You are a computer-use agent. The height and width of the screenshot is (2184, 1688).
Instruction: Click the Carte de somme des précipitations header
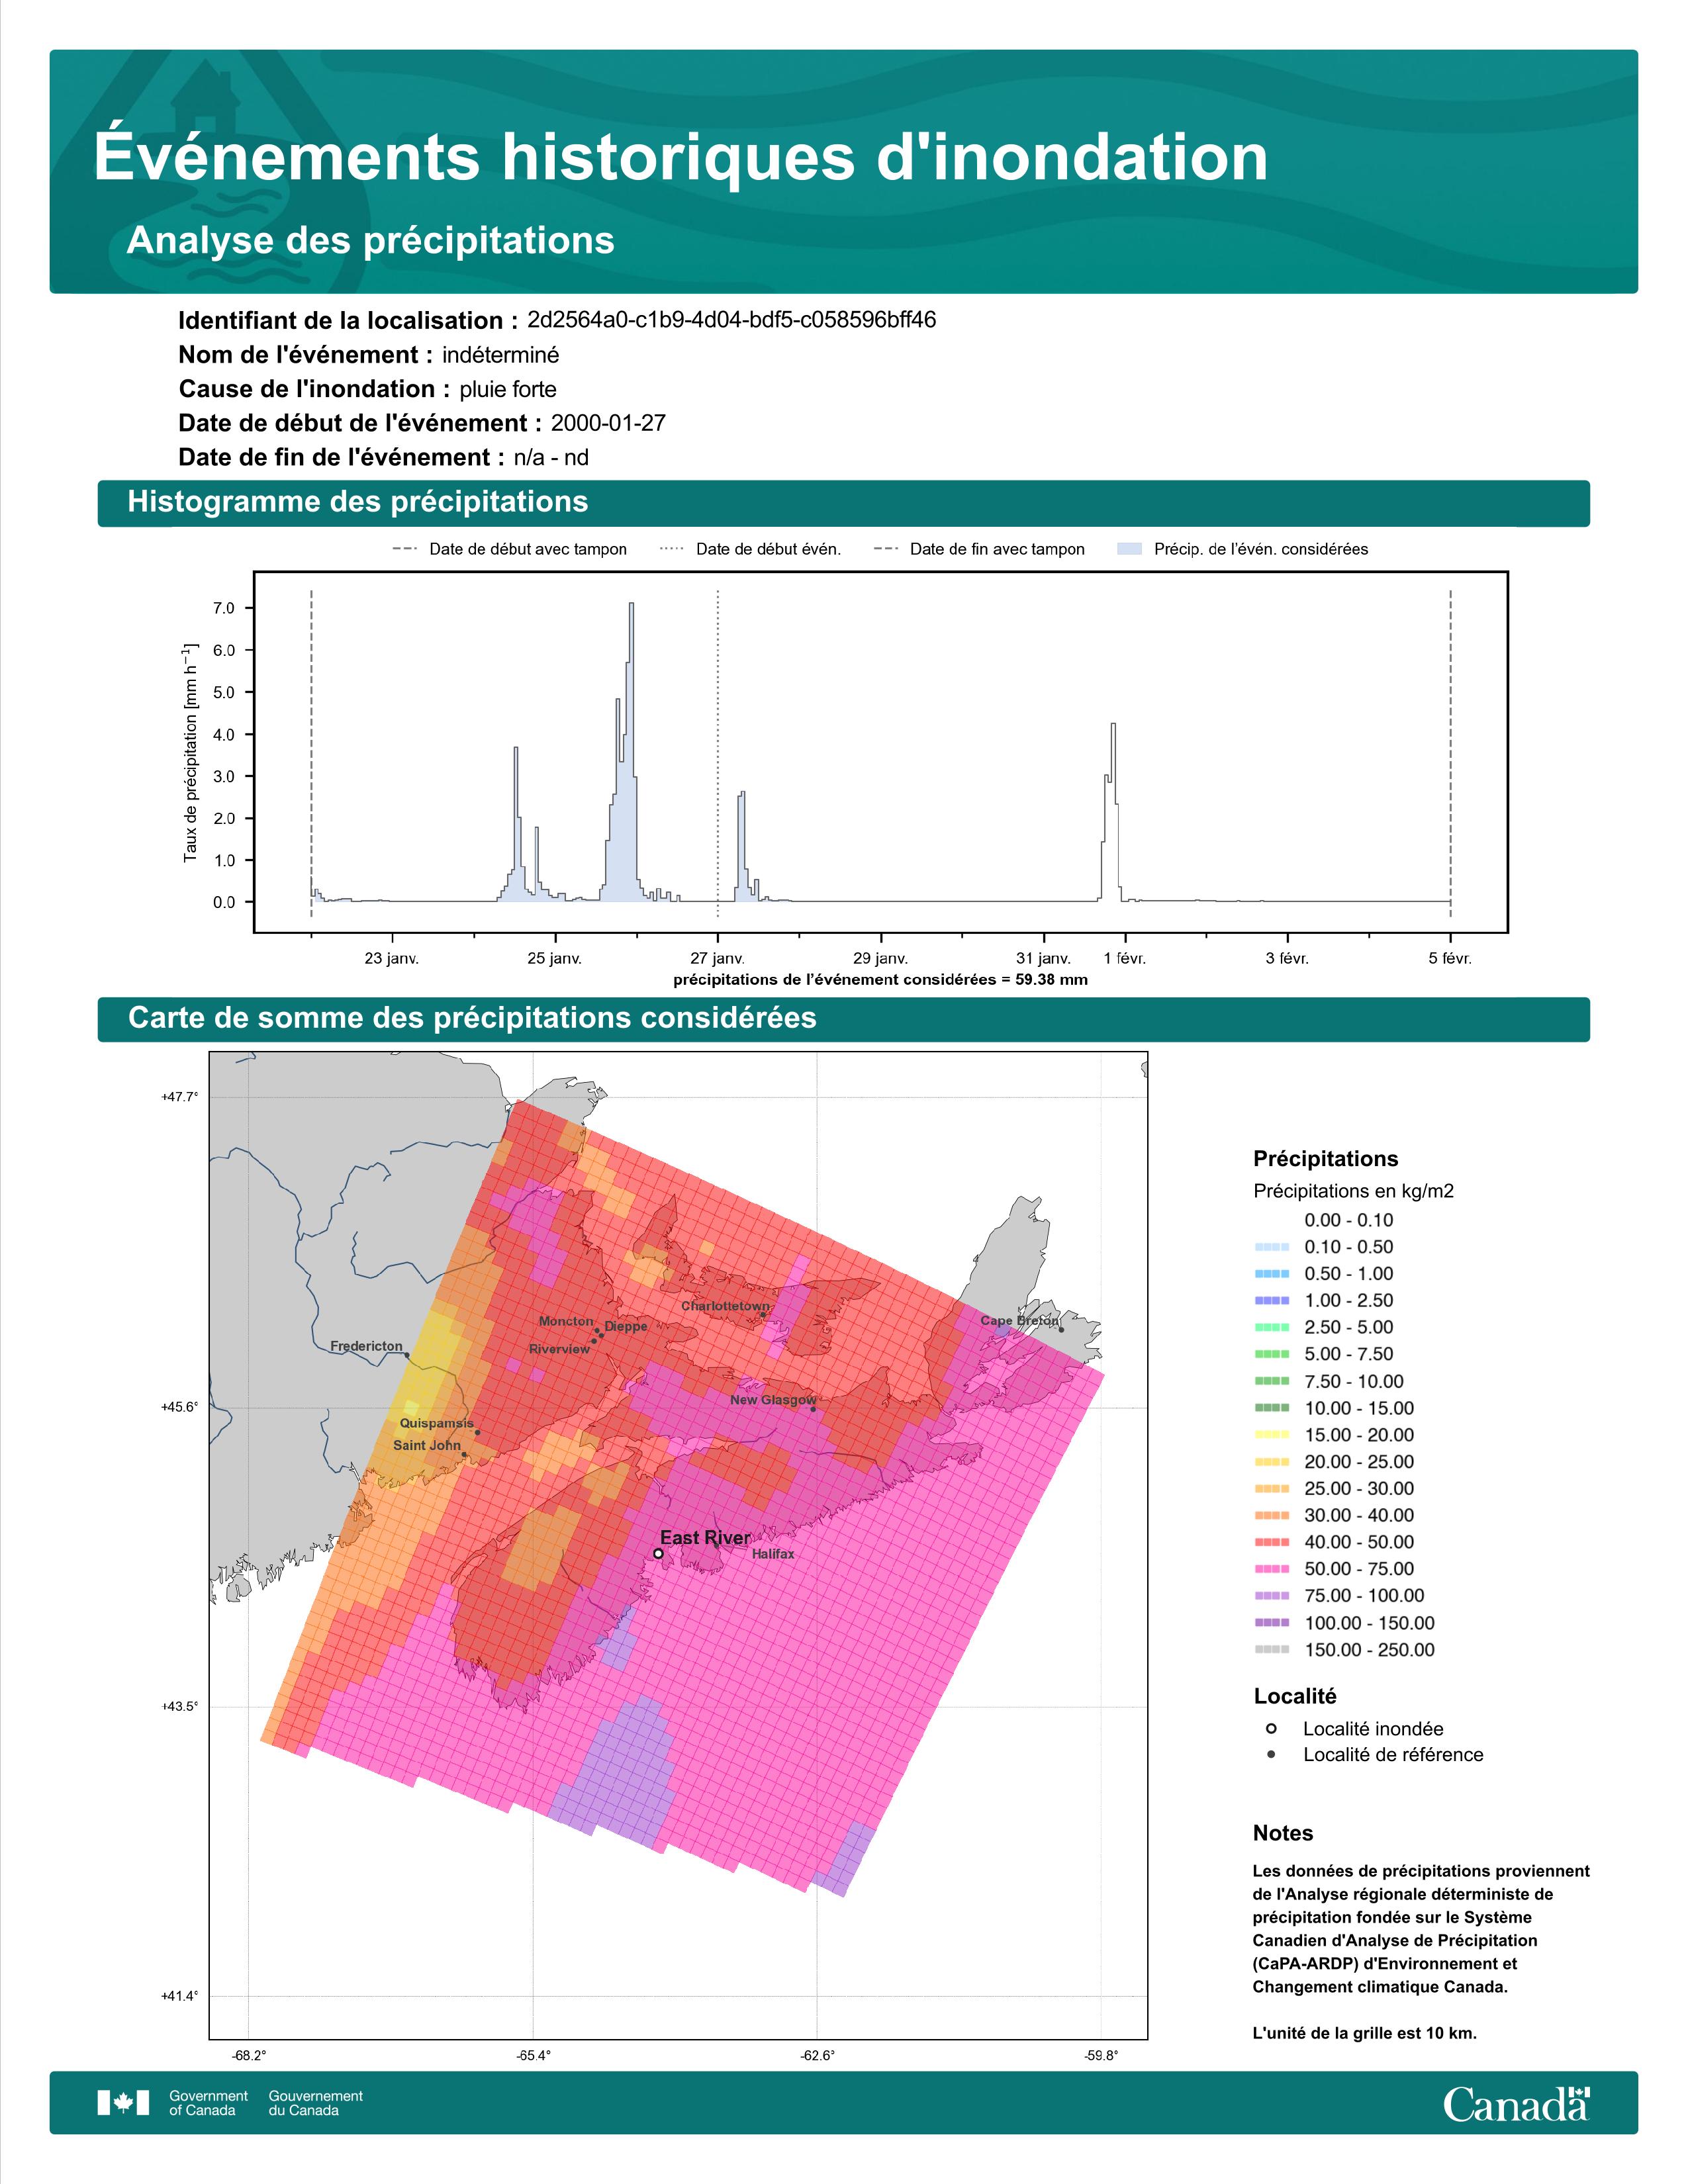pyautogui.click(x=843, y=1018)
